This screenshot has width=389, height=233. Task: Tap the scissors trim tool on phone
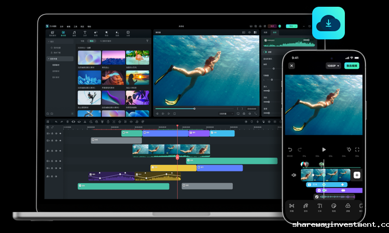291,206
